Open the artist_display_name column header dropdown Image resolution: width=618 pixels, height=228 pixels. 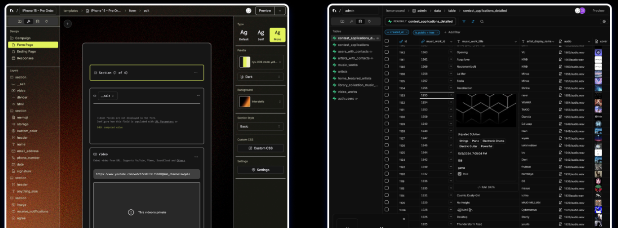(x=553, y=41)
